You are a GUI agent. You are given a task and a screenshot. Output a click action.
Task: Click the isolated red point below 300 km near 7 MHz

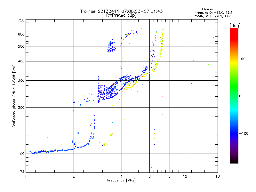[163, 97]
